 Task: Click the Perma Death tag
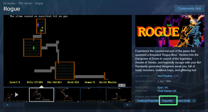point(183,101)
